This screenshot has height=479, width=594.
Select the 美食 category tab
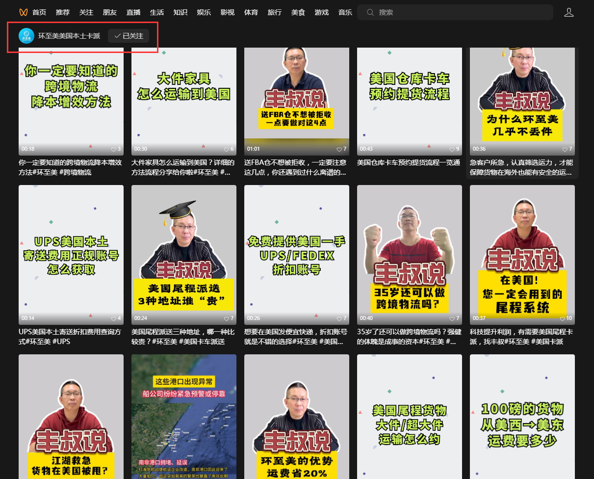(298, 12)
